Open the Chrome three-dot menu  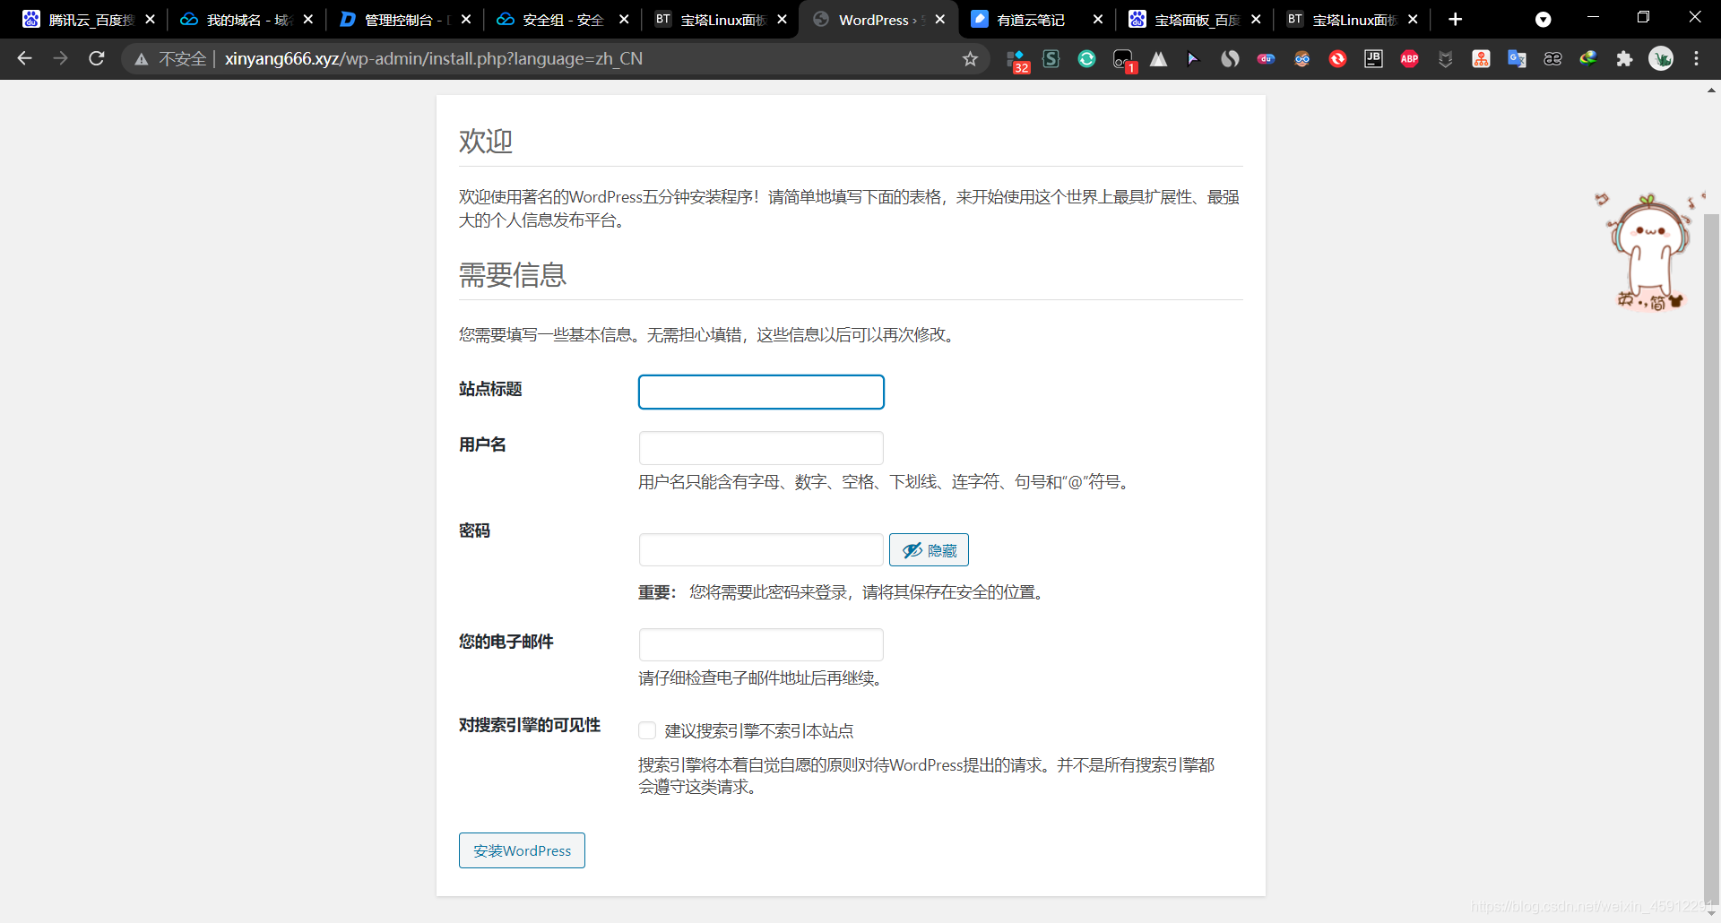click(x=1696, y=58)
